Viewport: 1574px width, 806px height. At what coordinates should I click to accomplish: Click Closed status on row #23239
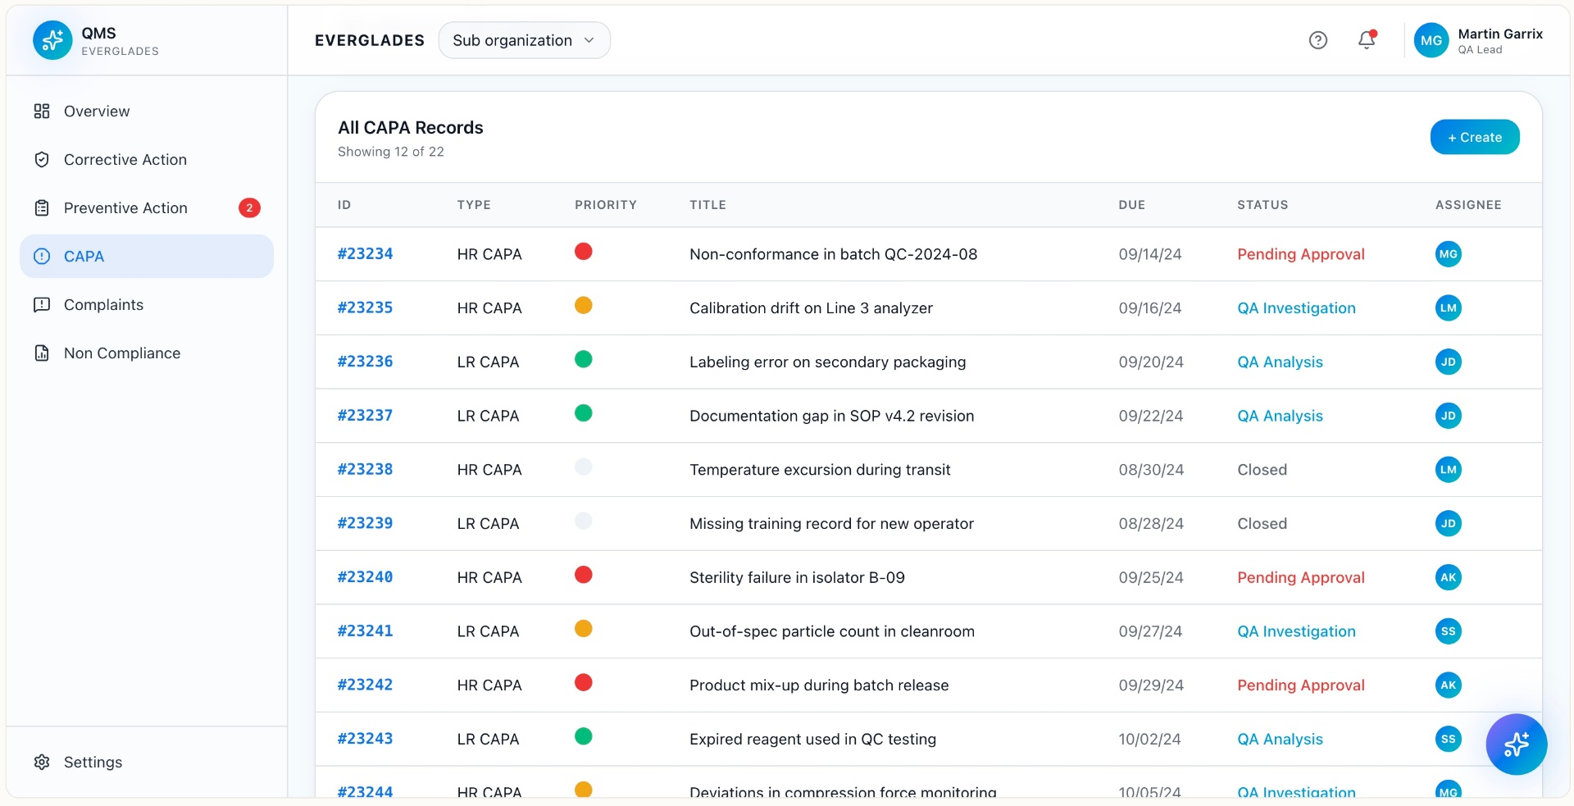click(1262, 523)
